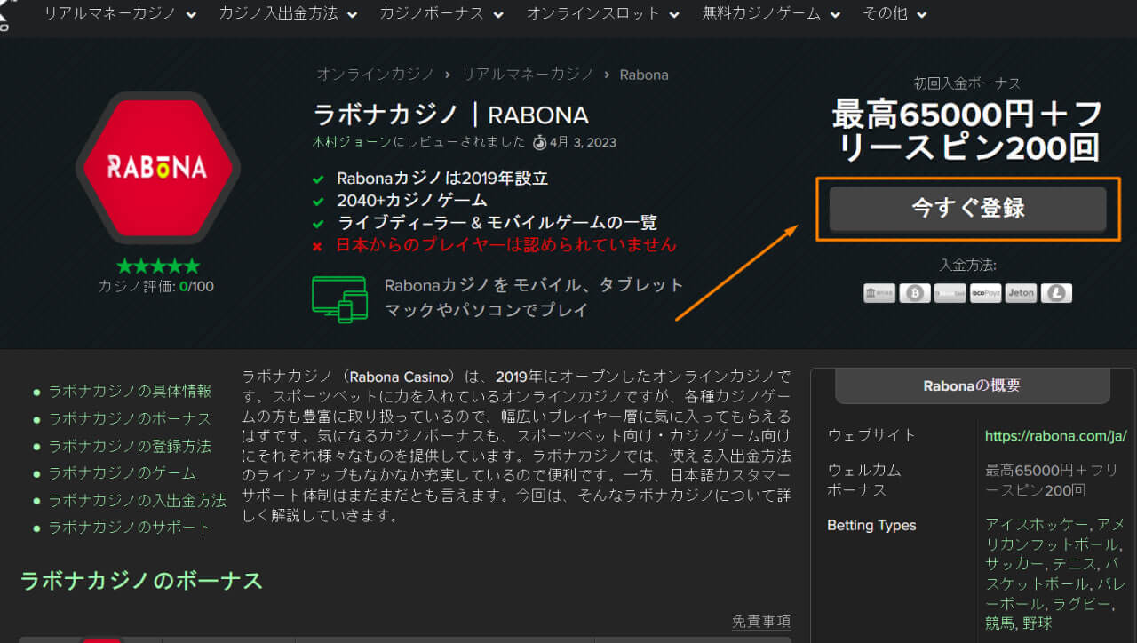
Task: Open the リアルマネーカジノ breadcrumb link
Action: [528, 75]
